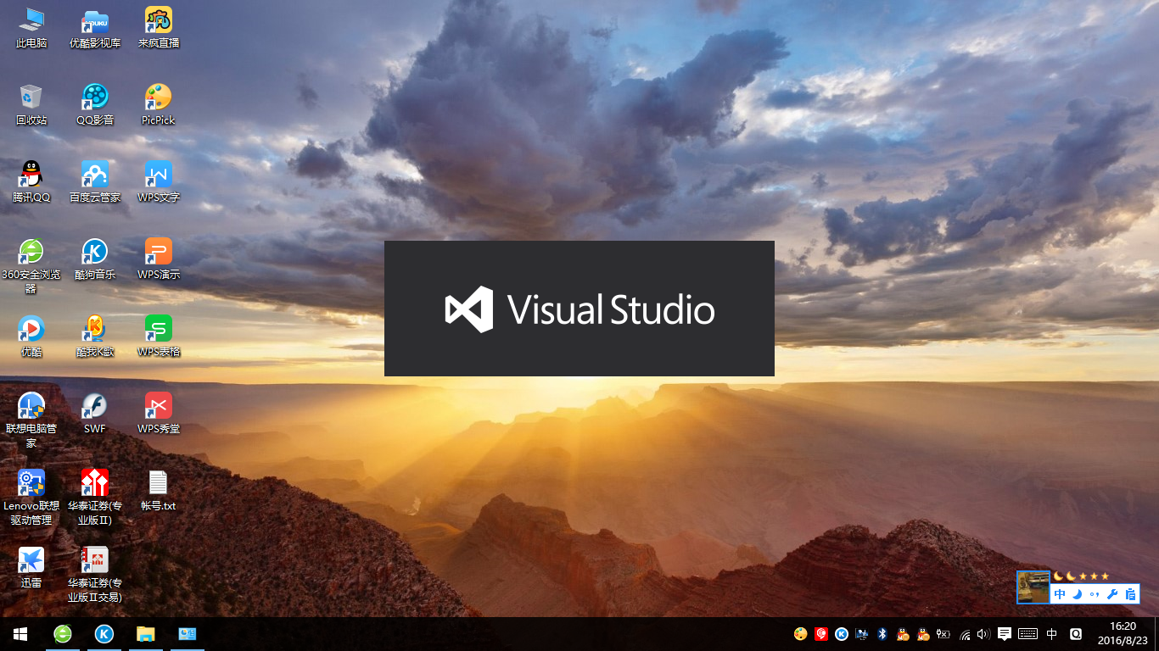Launch 来疯直播 from the desktop
Image resolution: width=1159 pixels, height=651 pixels.
[159, 27]
